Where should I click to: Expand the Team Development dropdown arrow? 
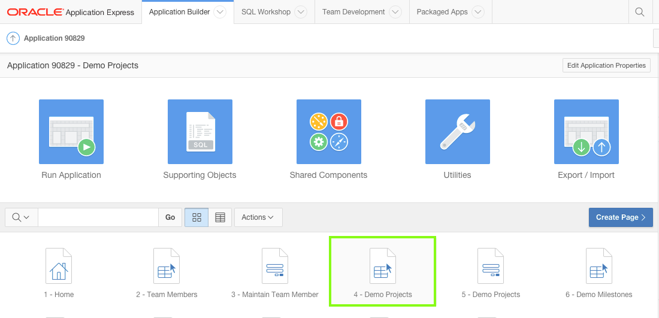395,12
